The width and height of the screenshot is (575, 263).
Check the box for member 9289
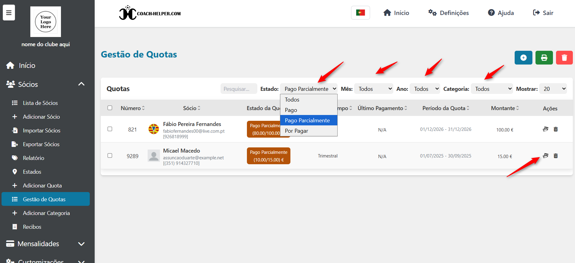point(110,156)
